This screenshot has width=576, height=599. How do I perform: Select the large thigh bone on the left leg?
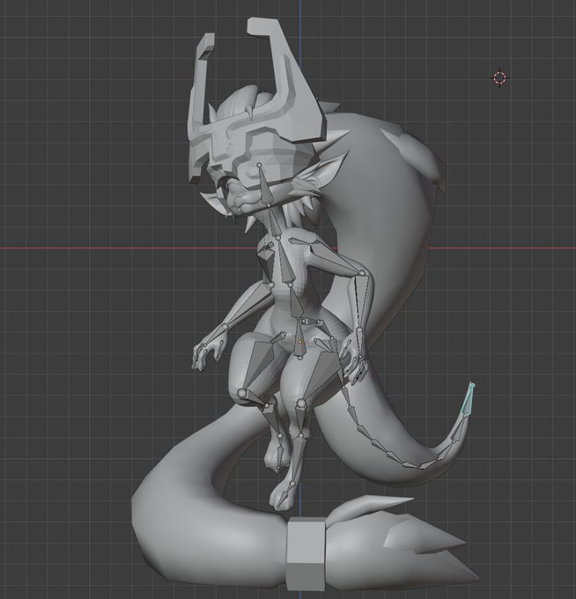click(260, 363)
